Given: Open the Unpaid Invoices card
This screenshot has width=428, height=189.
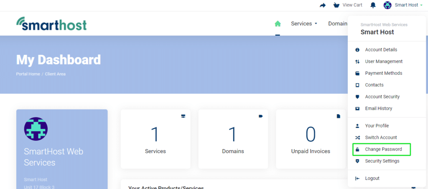Looking at the screenshot, I should pos(311,139).
